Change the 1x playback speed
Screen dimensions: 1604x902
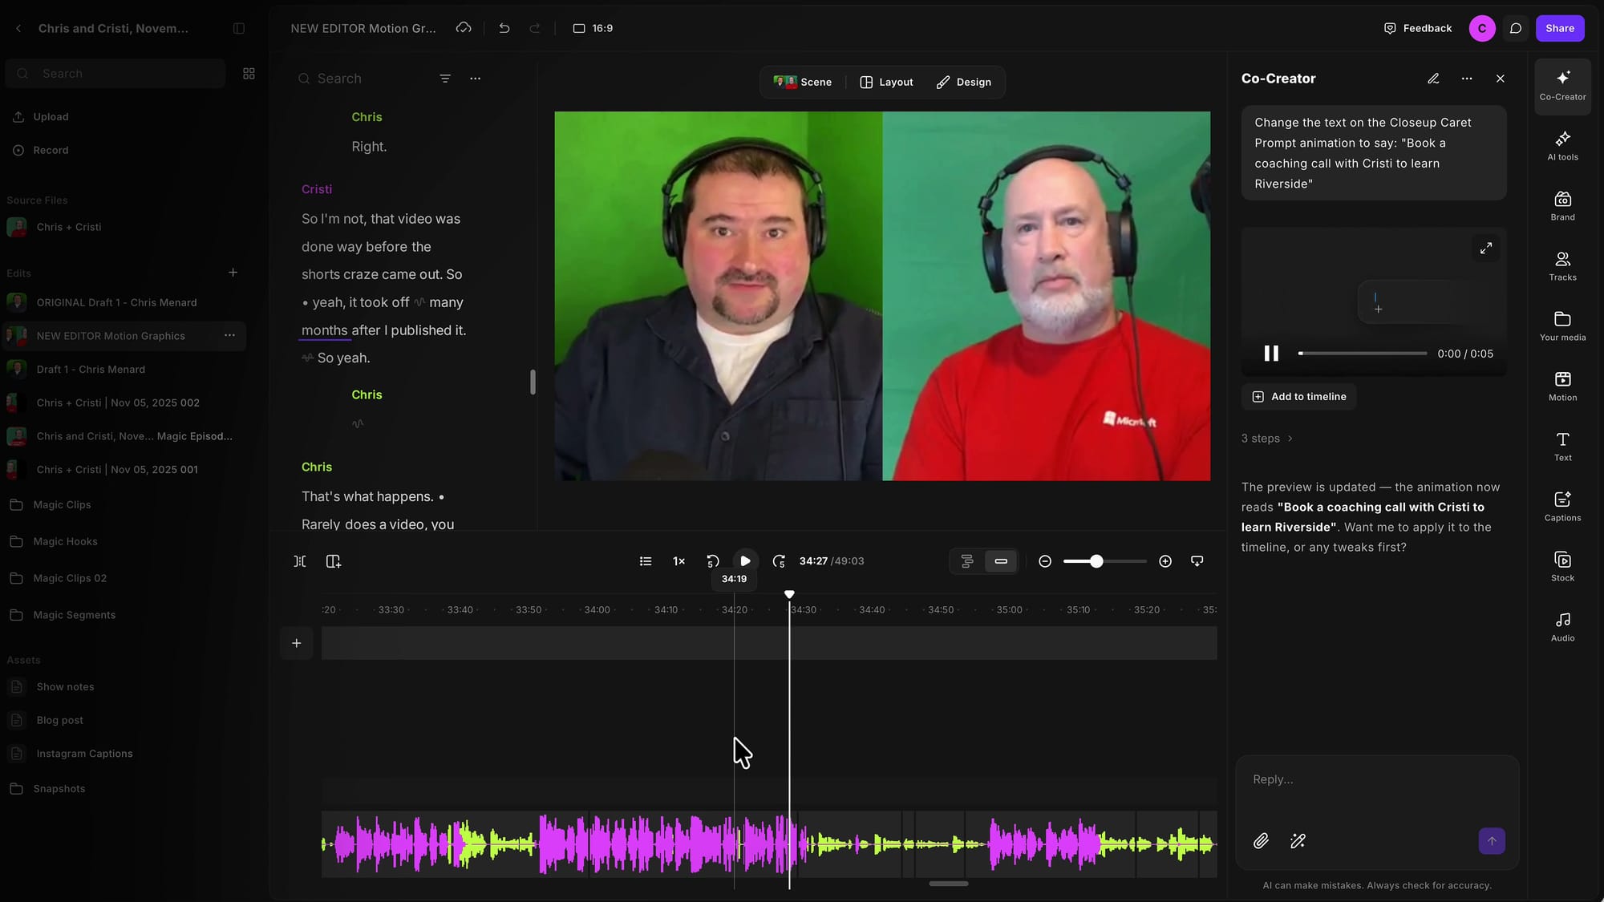(x=678, y=561)
